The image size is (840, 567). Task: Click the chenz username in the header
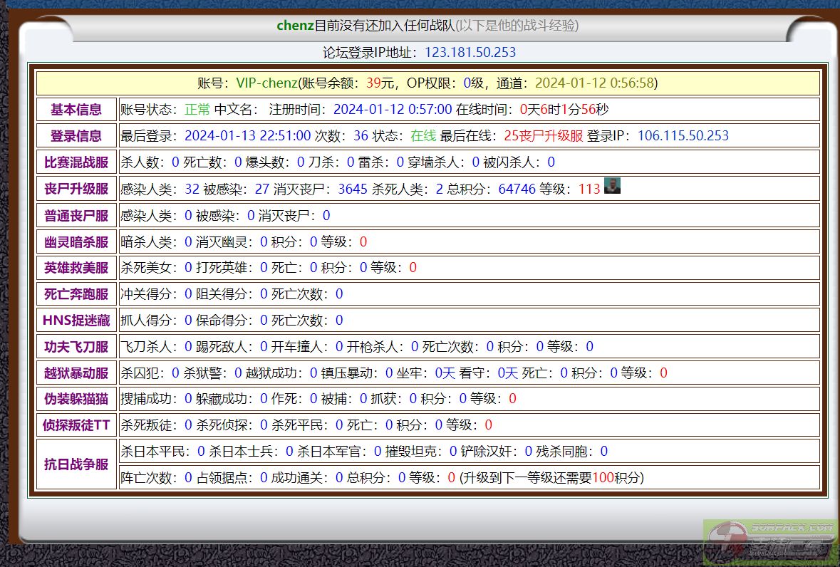pyautogui.click(x=295, y=26)
